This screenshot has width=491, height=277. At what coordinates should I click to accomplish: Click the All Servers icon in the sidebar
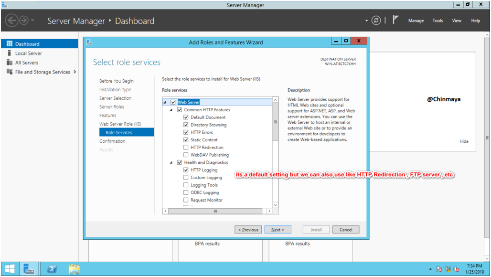point(10,63)
